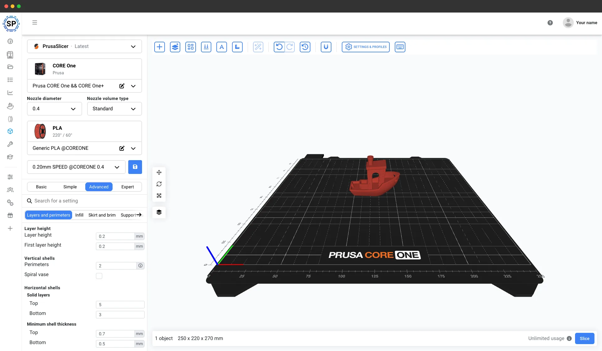This screenshot has width=602, height=351.
Task: Open Settings & Profiles
Action: pyautogui.click(x=366, y=47)
